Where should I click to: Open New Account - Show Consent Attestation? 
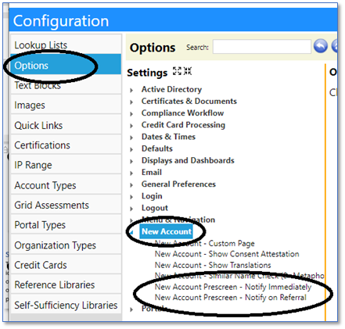point(227,254)
